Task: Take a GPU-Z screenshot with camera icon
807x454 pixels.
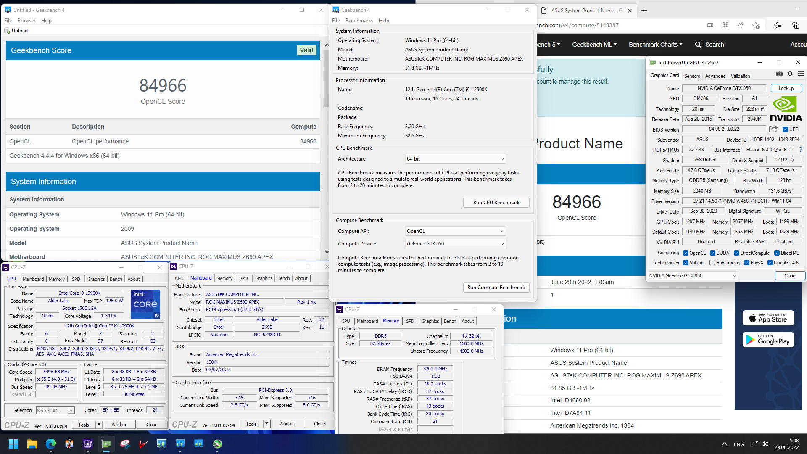Action: pyautogui.click(x=779, y=74)
